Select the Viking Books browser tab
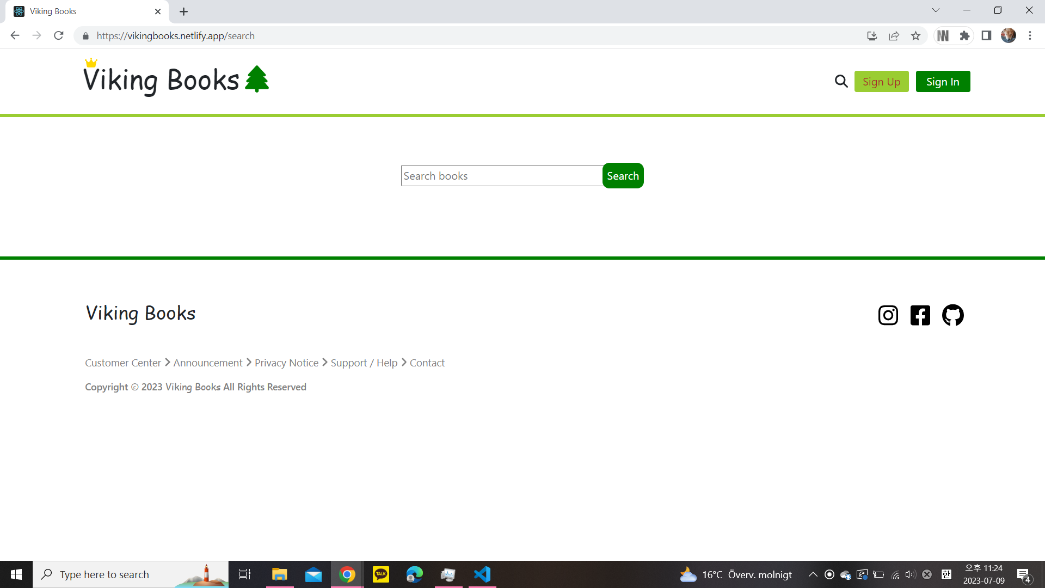The width and height of the screenshot is (1045, 588). tap(82, 11)
